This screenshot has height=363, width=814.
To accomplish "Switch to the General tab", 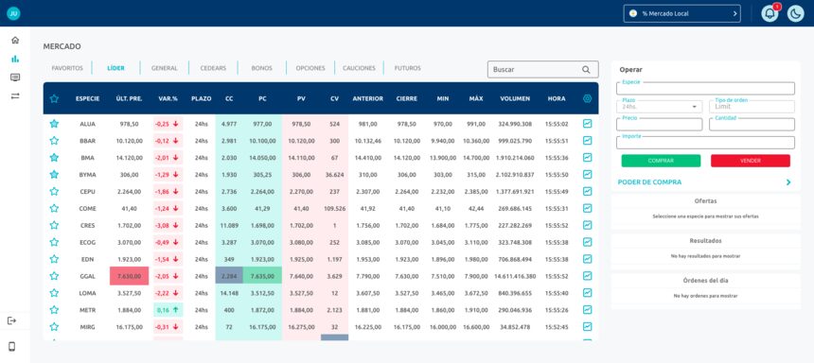I will coord(164,68).
